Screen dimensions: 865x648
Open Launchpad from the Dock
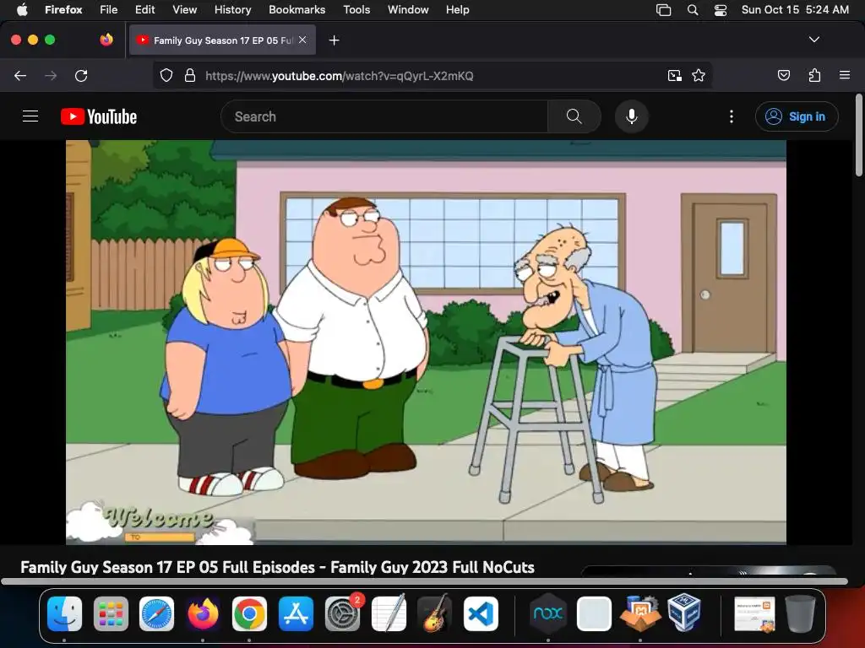pyautogui.click(x=111, y=614)
